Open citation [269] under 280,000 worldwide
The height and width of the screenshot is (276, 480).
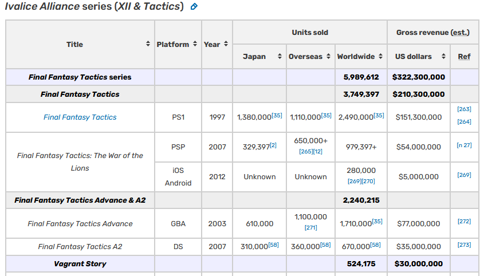tap(354, 181)
